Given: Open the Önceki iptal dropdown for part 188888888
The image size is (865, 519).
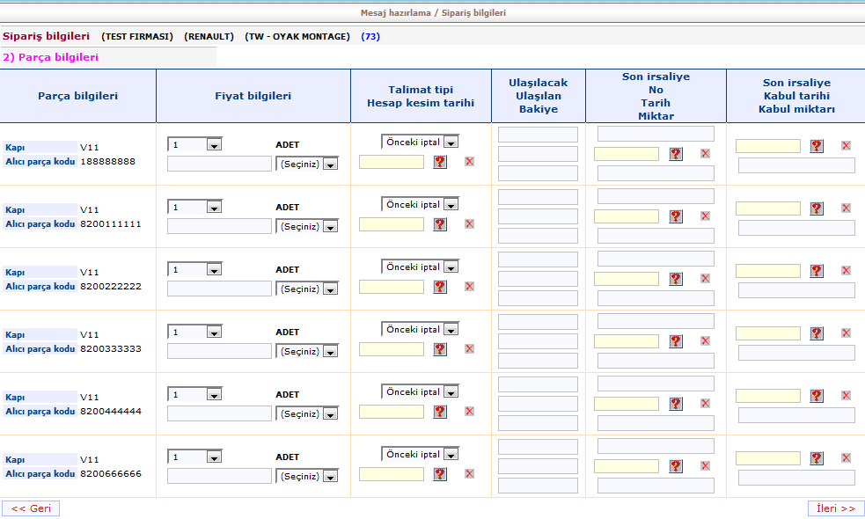Looking at the screenshot, I should 451,143.
